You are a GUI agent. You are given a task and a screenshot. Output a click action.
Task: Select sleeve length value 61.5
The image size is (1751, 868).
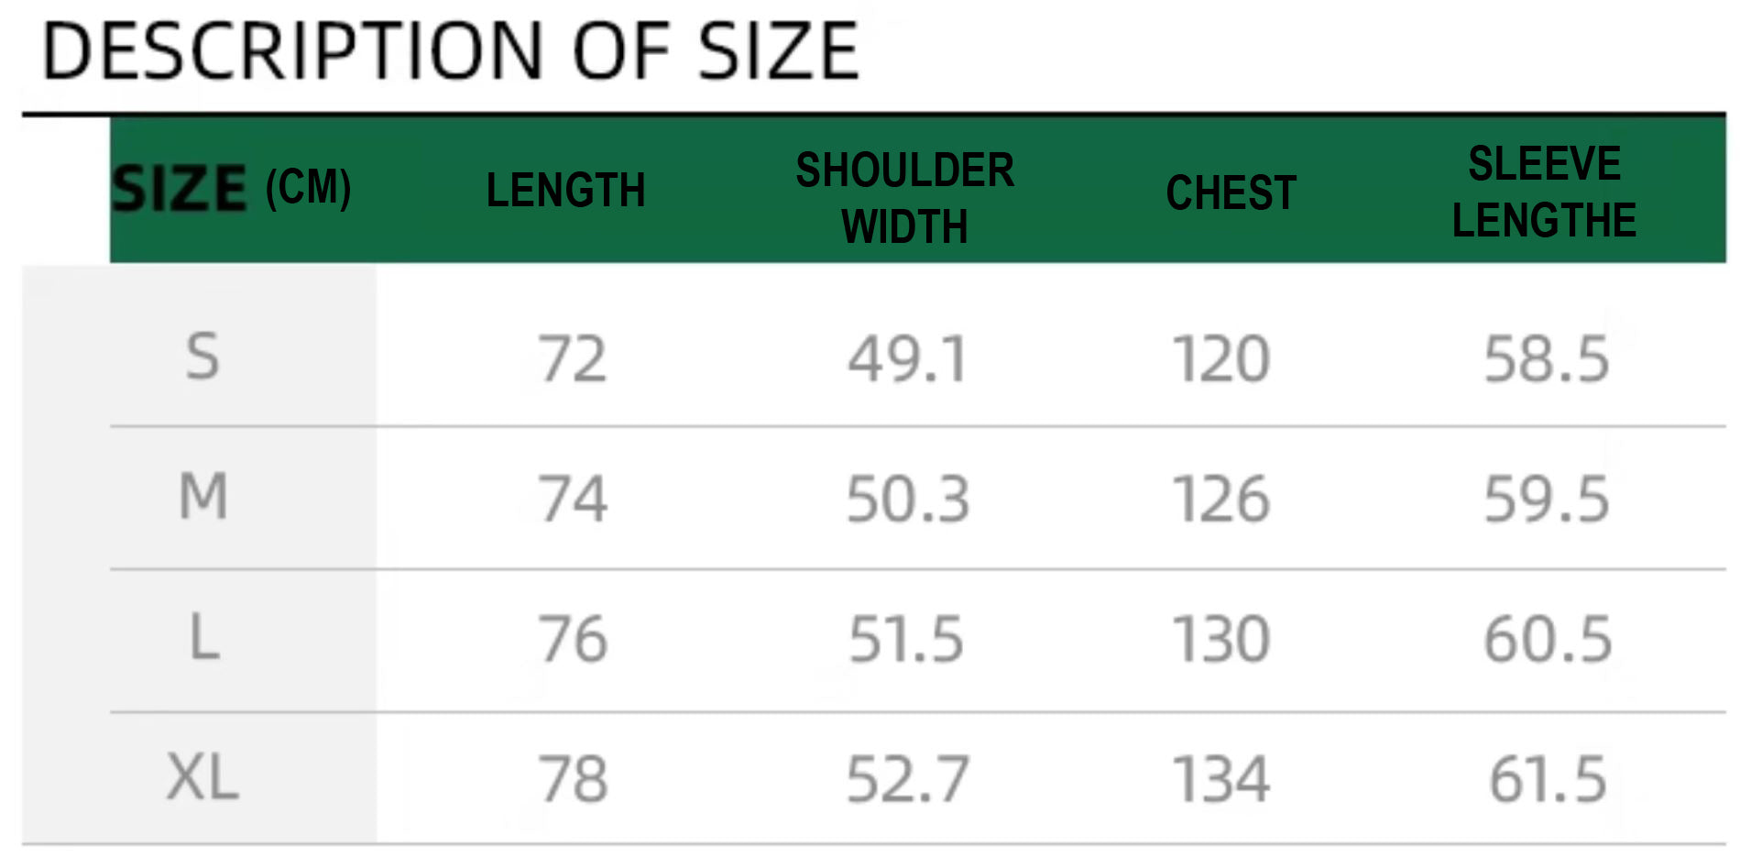(1548, 780)
